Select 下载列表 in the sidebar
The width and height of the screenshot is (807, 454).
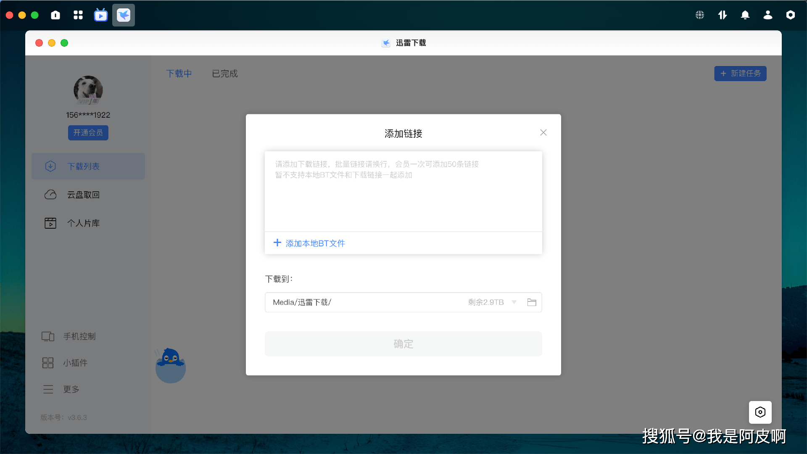coord(84,166)
